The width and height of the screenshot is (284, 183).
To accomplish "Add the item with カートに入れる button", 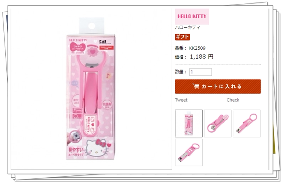I will click(218, 86).
